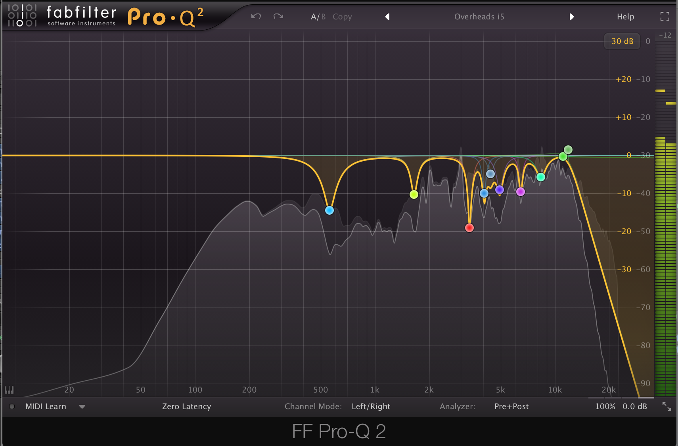Click the 1k frequency axis label
Screen dimensions: 678x446
pos(375,390)
